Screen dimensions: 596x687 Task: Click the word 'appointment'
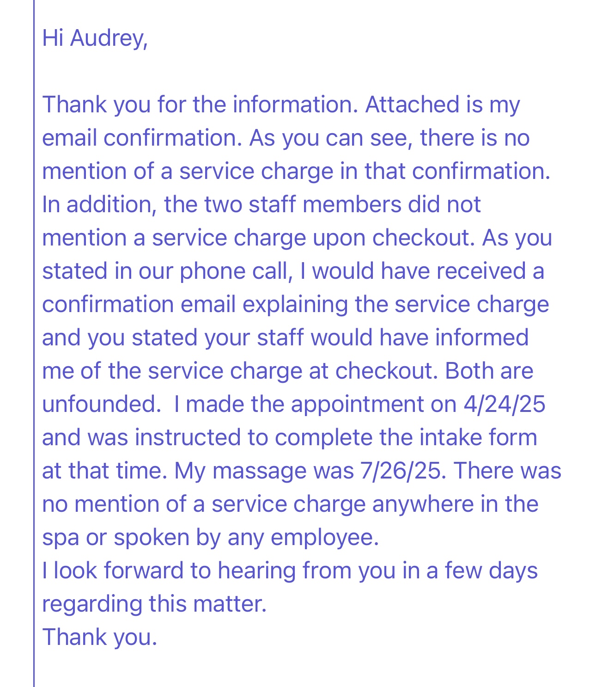pos(357,404)
